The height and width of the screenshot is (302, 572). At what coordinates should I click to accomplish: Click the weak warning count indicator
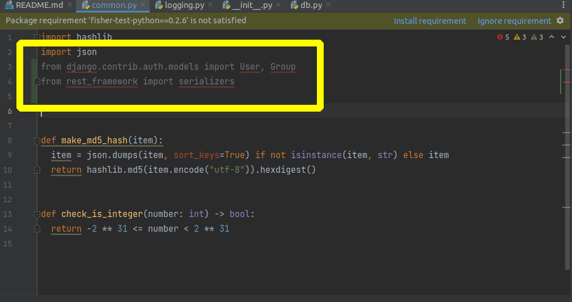pos(537,37)
